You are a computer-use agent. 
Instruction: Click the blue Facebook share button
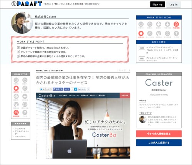[67, 89]
